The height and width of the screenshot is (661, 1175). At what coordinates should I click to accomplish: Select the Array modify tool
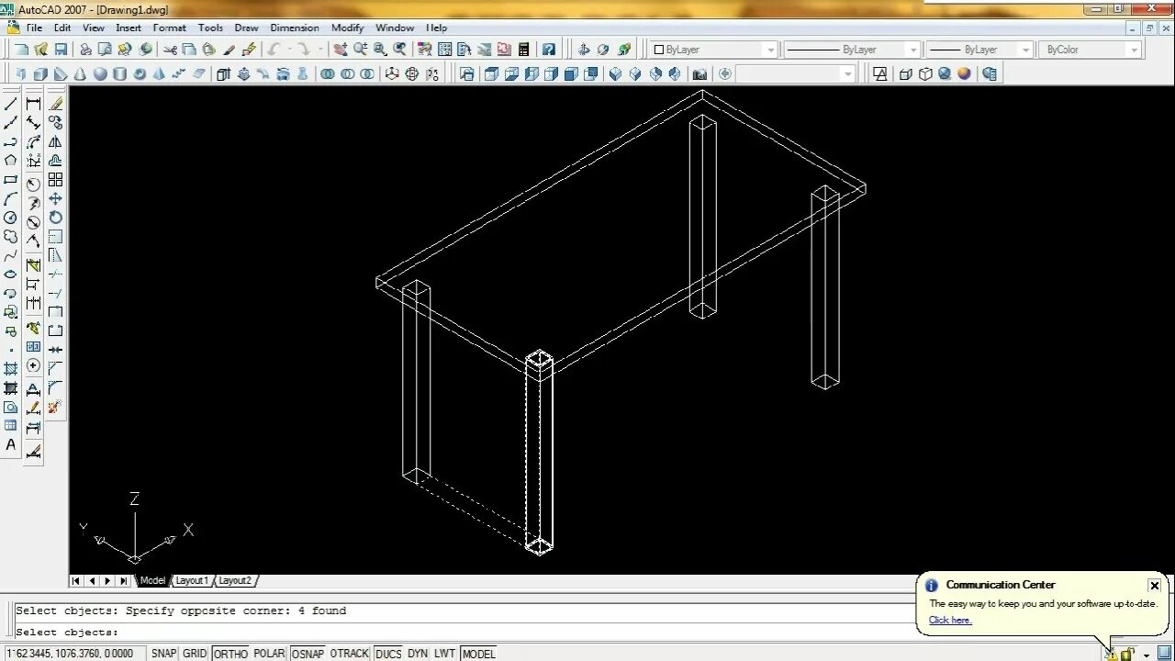(55, 180)
